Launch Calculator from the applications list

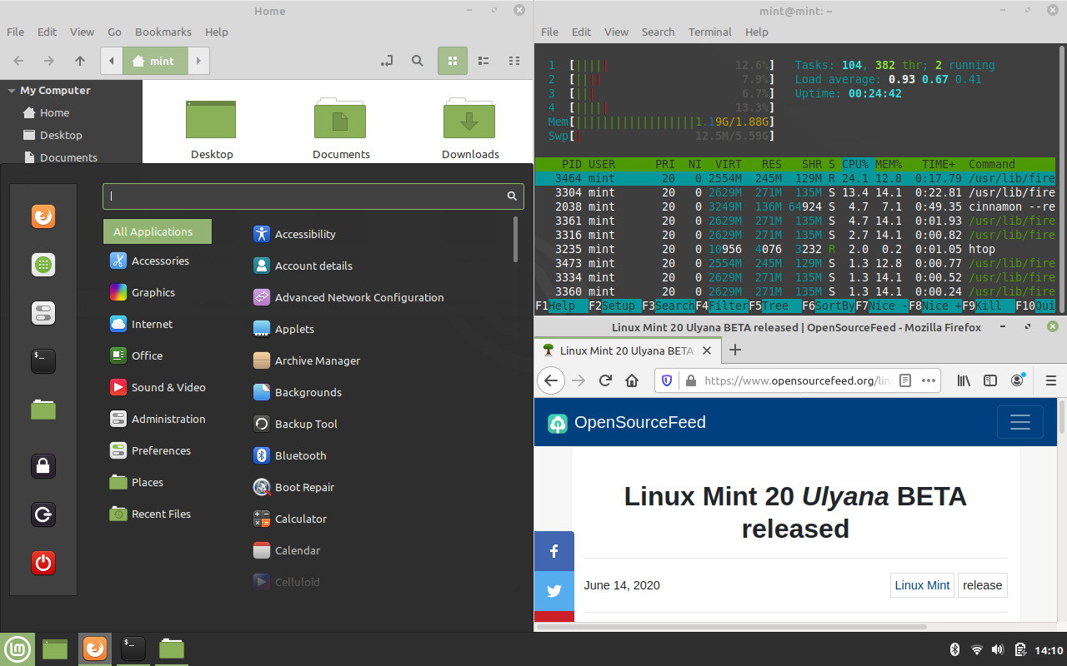(x=300, y=519)
